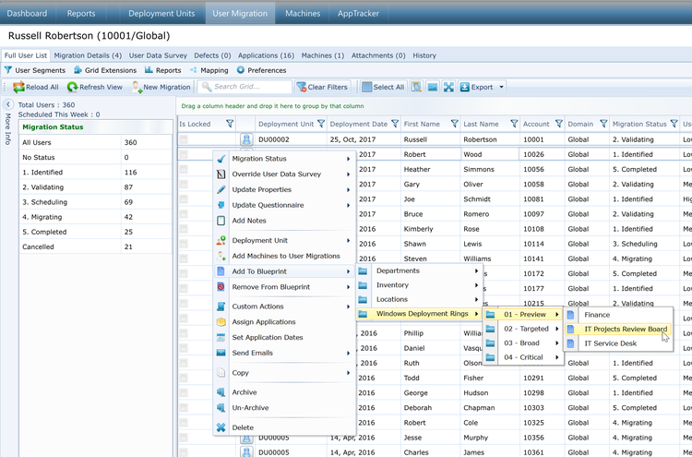Click into the Search Grid field
Viewport: 692px width, 457px height.
coord(245,87)
